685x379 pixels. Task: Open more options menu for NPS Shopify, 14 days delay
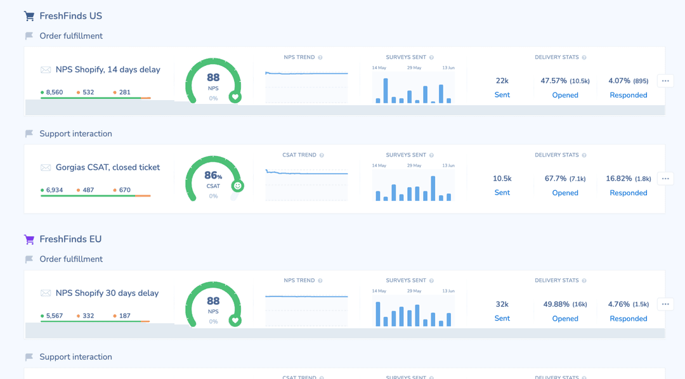(665, 80)
